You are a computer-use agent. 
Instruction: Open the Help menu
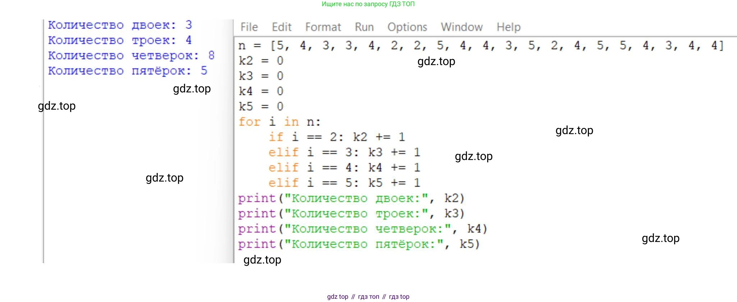[509, 27]
